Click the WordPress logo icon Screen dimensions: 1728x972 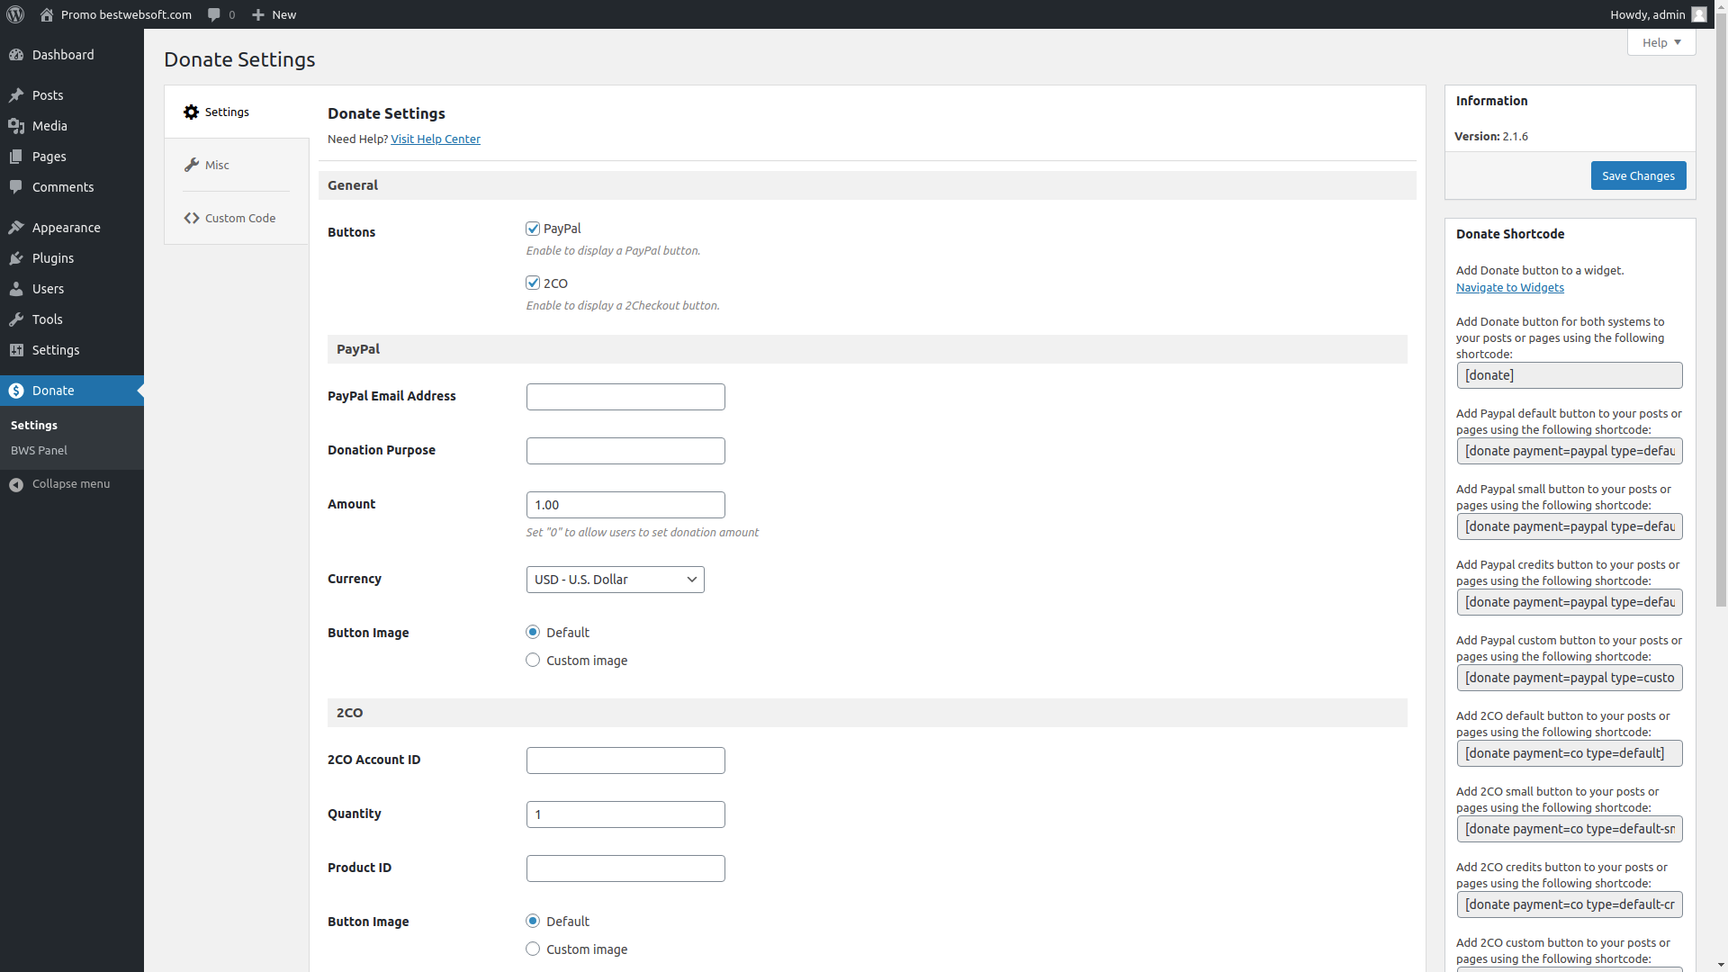pos(15,14)
